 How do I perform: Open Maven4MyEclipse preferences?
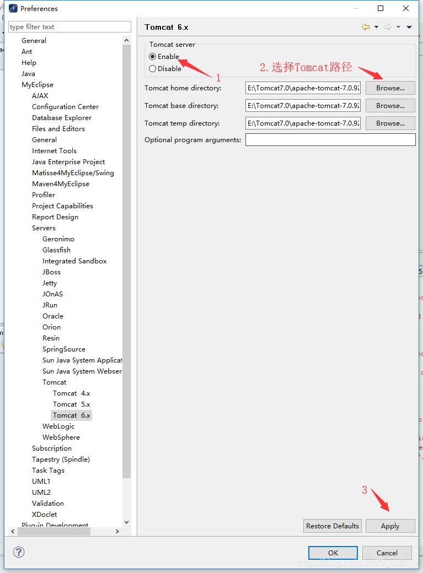[x=60, y=184]
